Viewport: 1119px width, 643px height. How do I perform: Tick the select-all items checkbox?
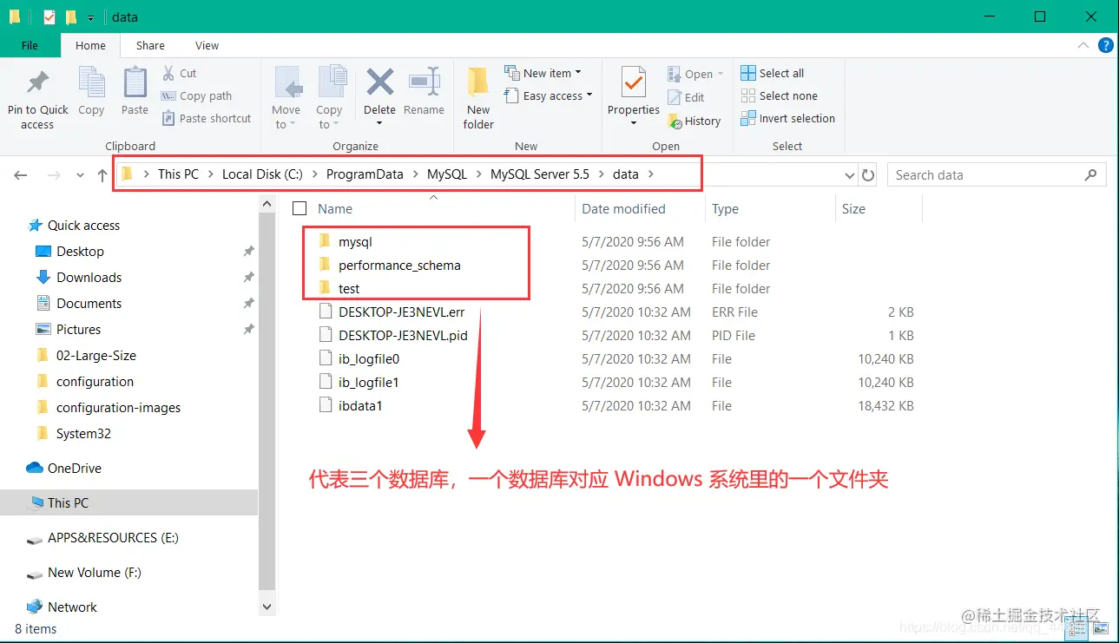299,208
